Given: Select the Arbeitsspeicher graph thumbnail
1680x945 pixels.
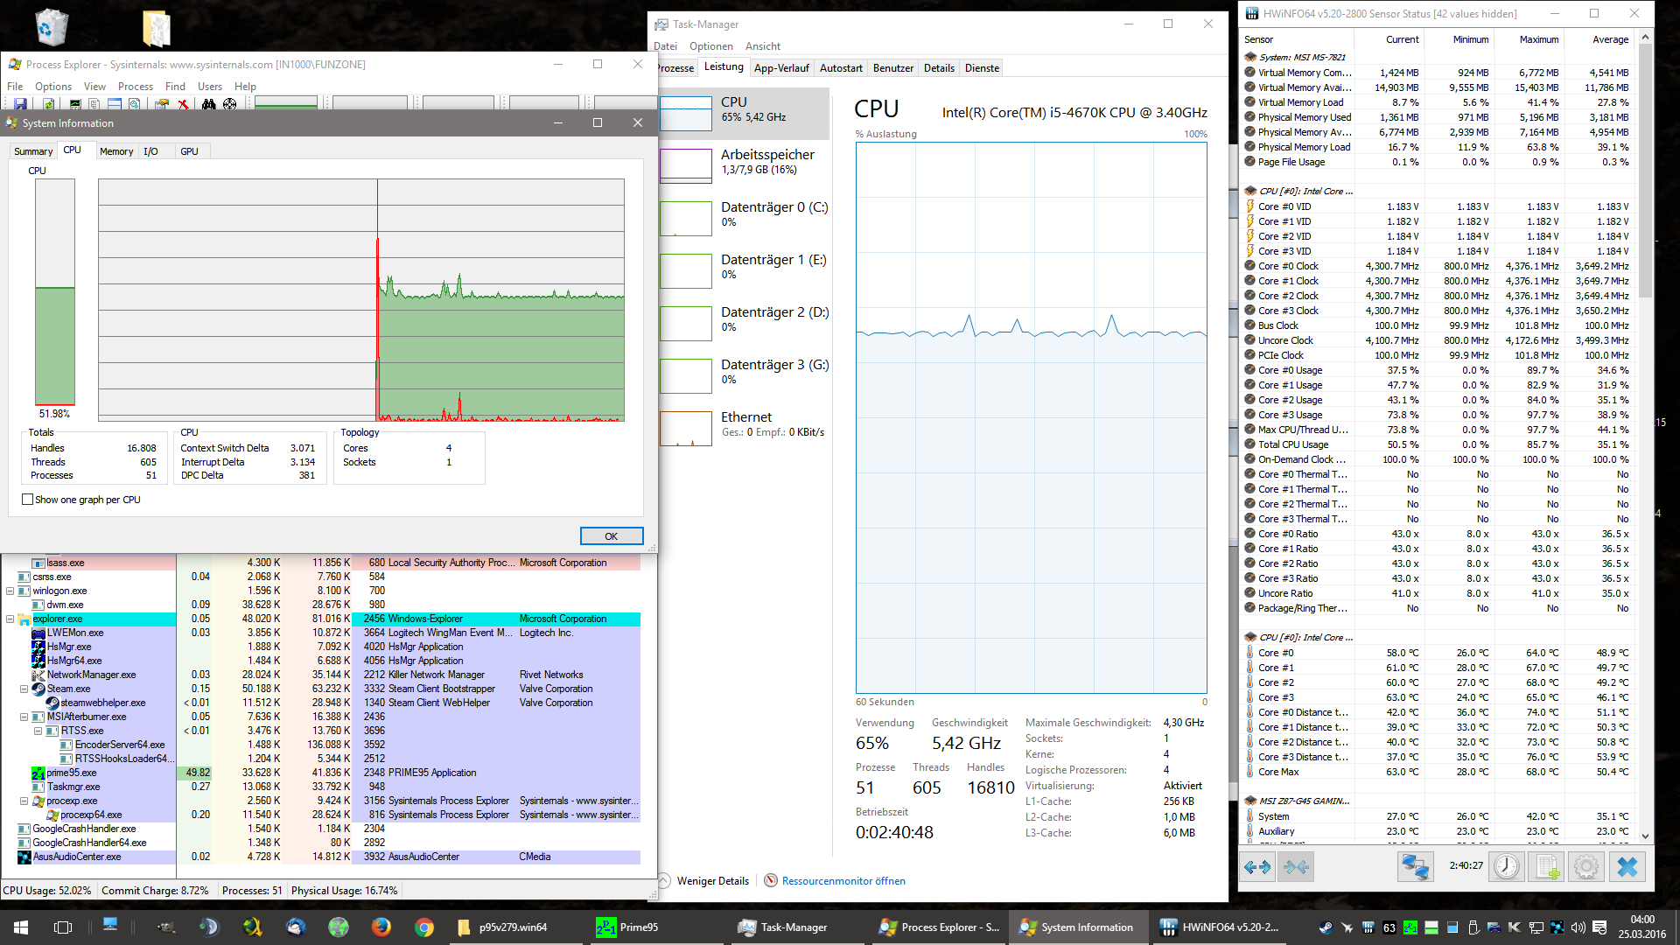Looking at the screenshot, I should 685,165.
